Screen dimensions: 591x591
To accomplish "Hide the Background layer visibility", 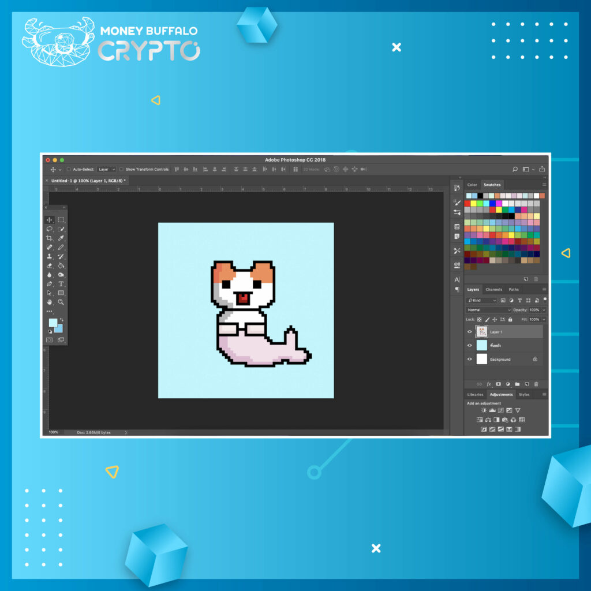I will pos(470,359).
